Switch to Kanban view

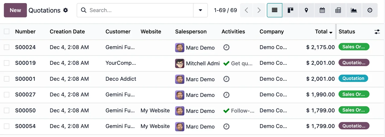coord(290,10)
